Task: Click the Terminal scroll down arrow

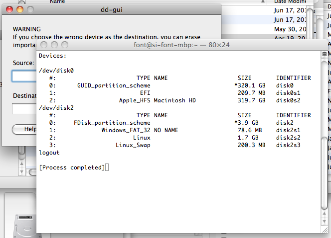Action: [324, 222]
